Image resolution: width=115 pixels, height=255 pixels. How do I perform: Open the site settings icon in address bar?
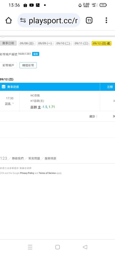click(x=23, y=20)
